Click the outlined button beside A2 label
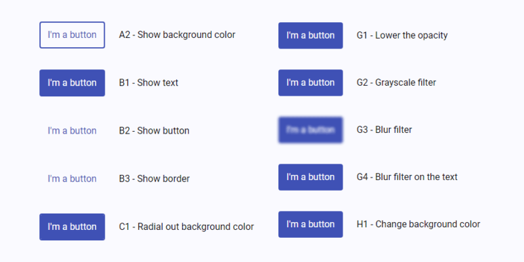 tap(72, 35)
